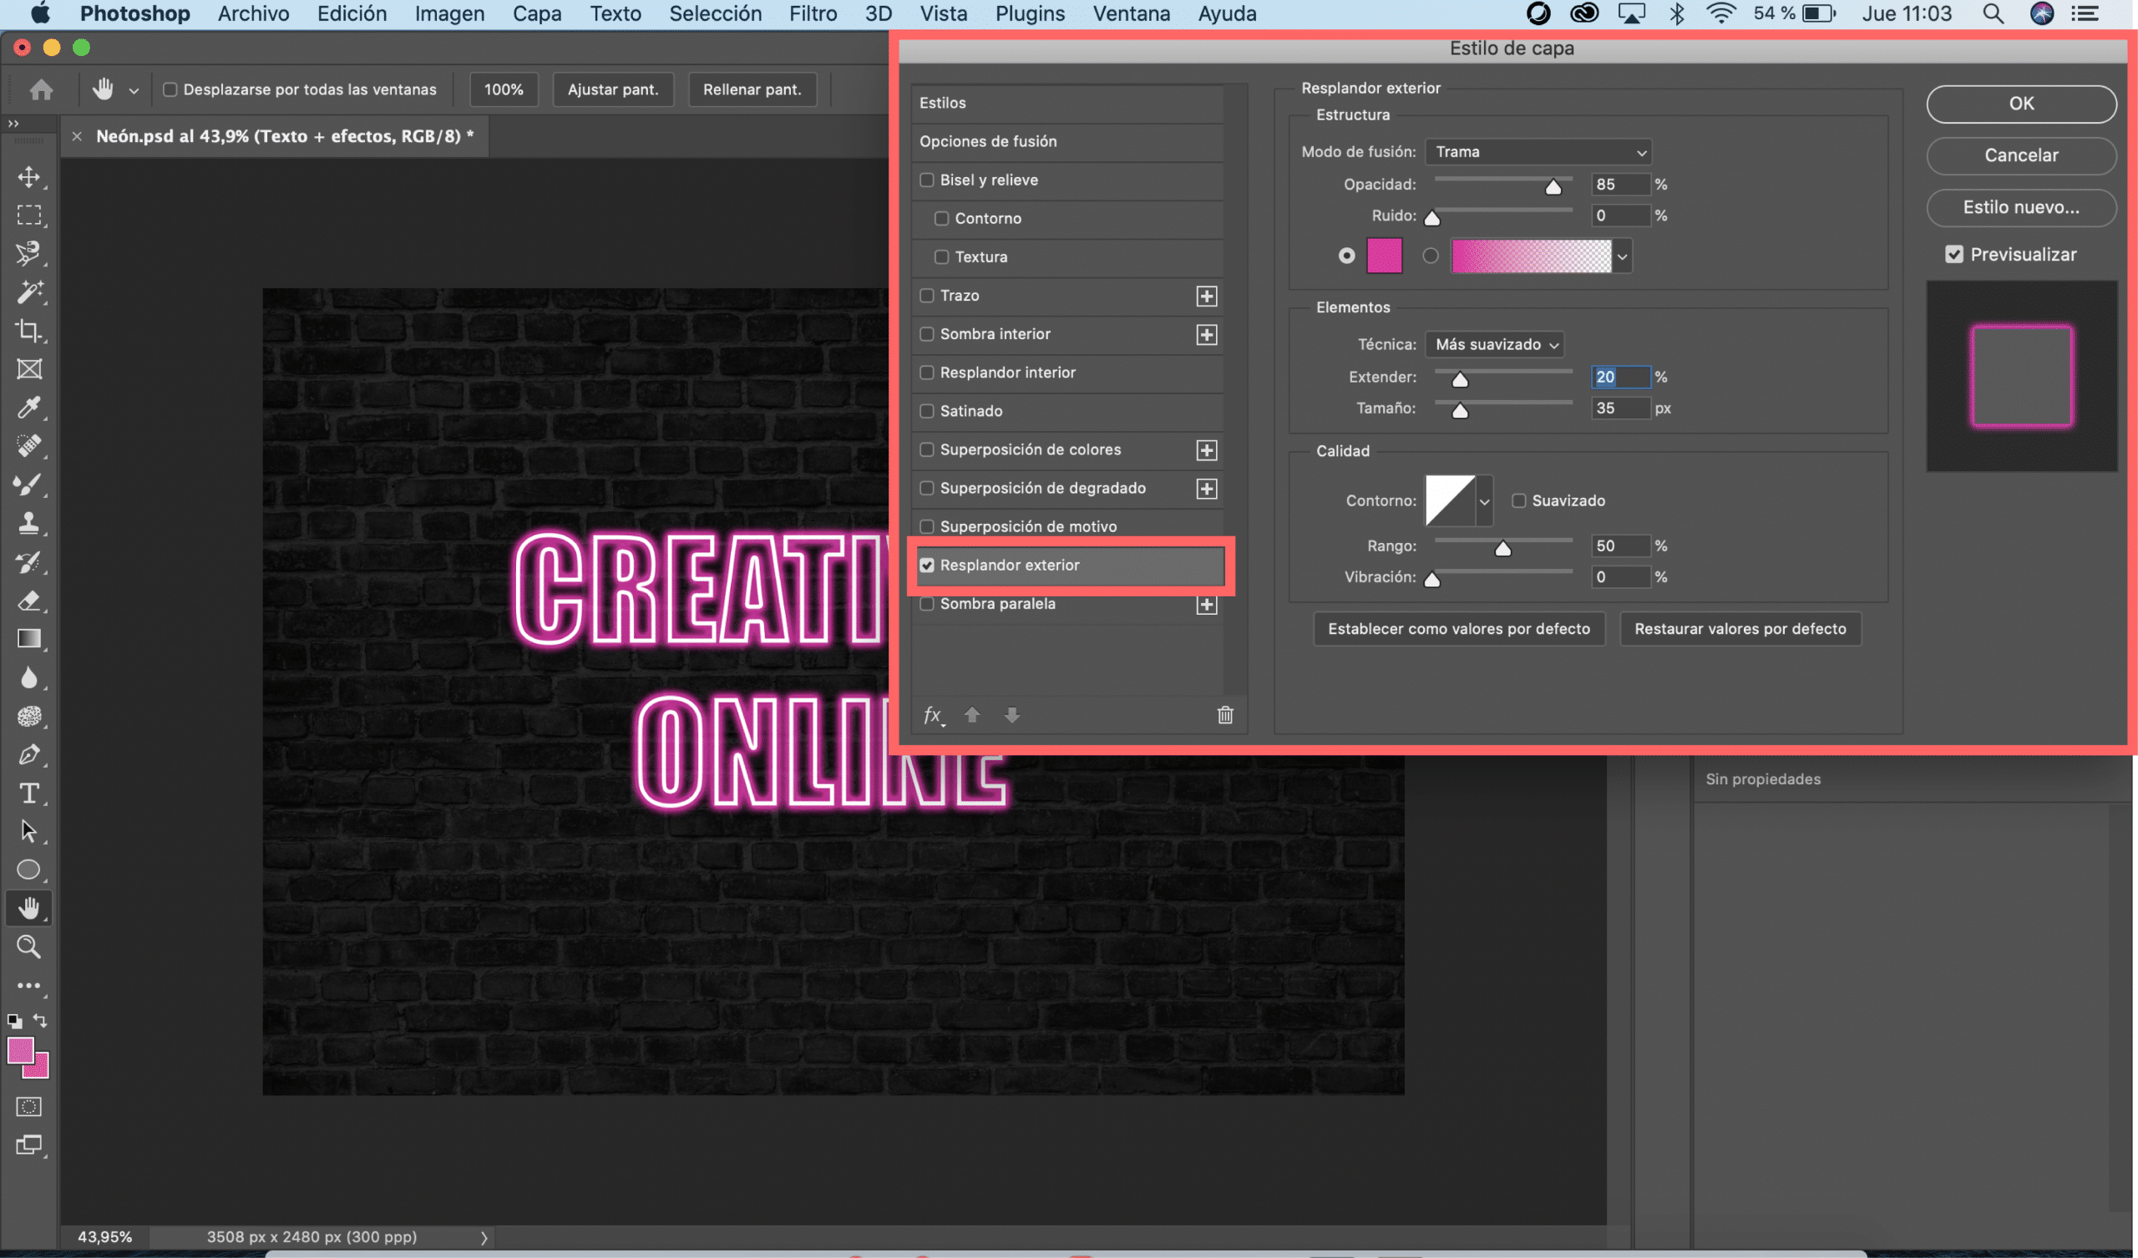The height and width of the screenshot is (1258, 2138).
Task: Enable the Contorno sub-option checkbox
Action: pyautogui.click(x=942, y=219)
